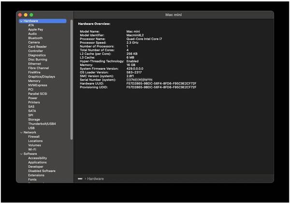Click Hardware in the bottom path bar
This screenshot has height=204, width=290.
click(x=95, y=179)
